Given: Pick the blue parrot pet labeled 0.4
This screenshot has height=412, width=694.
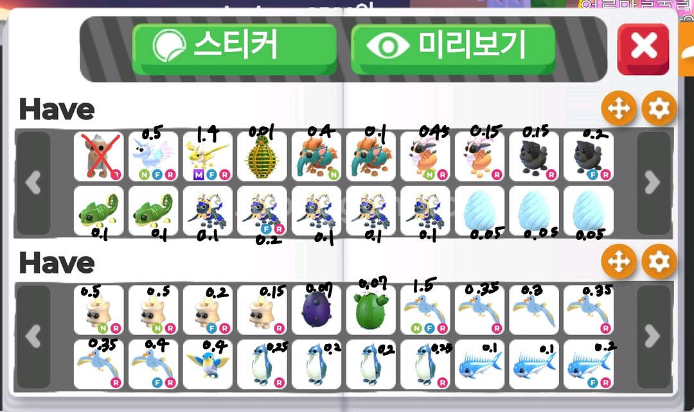Looking at the screenshot, I should [208, 365].
